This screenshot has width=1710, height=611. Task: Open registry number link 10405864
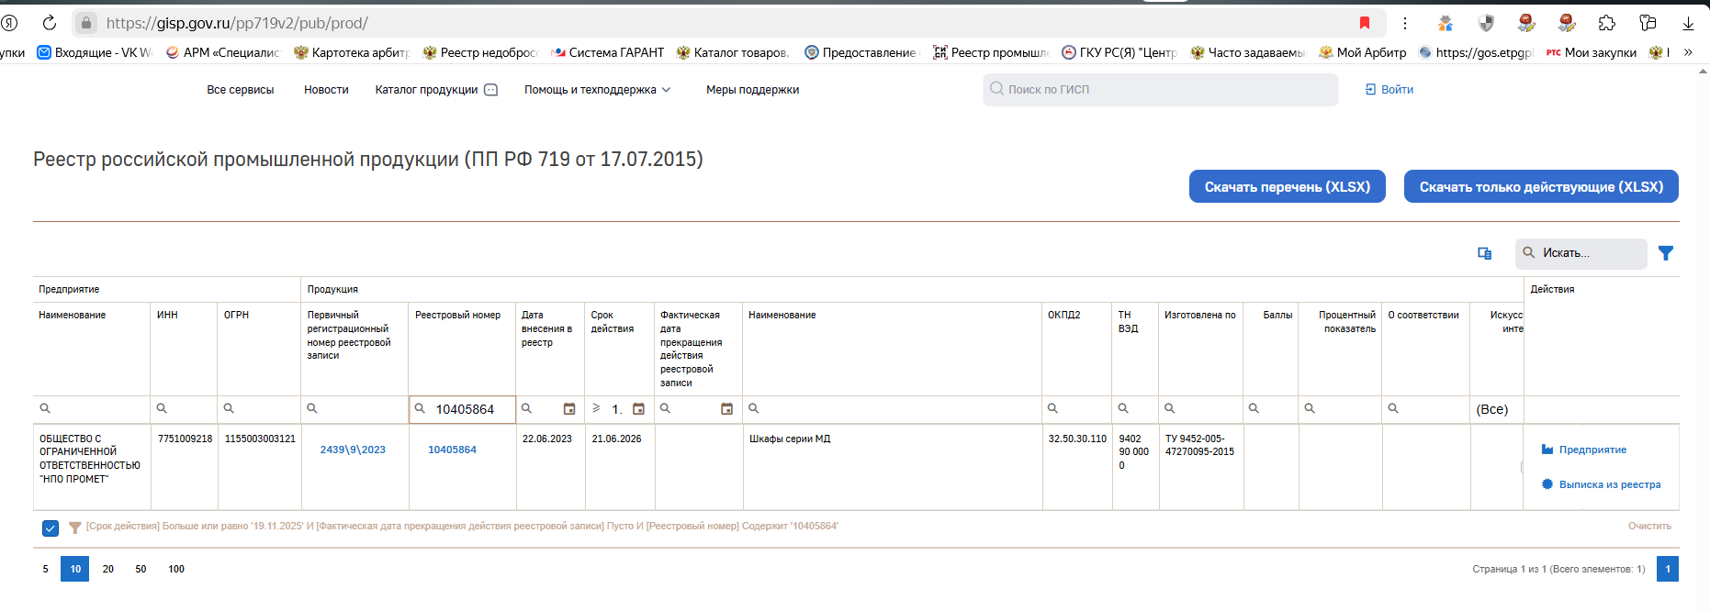[x=452, y=450]
